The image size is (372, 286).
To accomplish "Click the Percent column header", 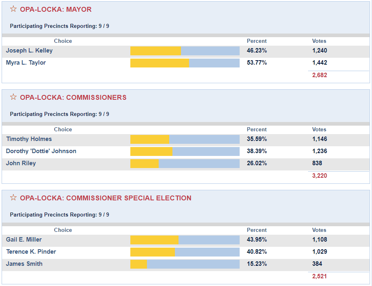I will click(x=257, y=41).
